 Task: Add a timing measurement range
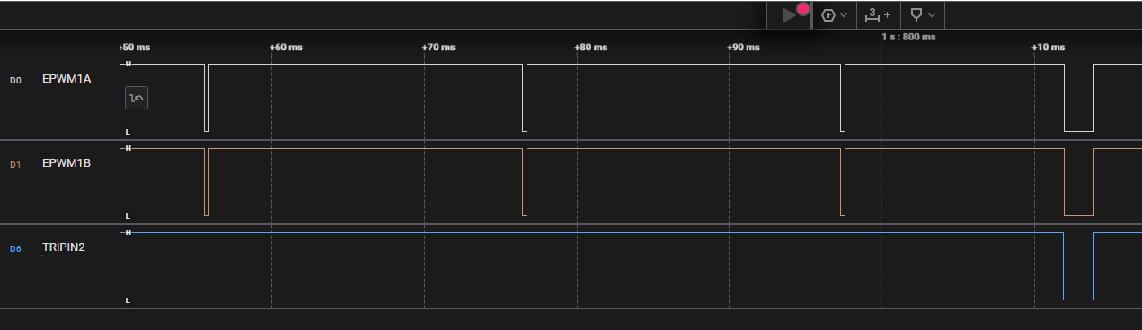click(878, 15)
